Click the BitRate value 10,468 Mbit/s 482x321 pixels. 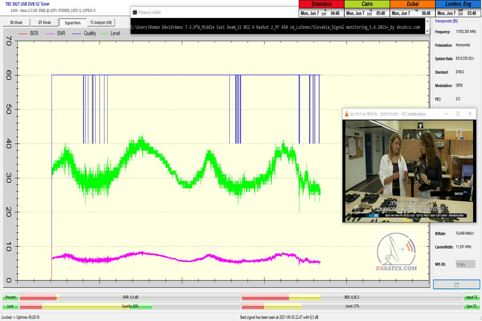465,233
